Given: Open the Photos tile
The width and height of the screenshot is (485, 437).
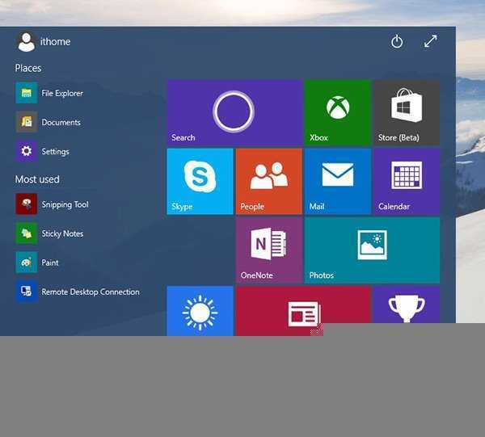Looking at the screenshot, I should click(x=372, y=250).
